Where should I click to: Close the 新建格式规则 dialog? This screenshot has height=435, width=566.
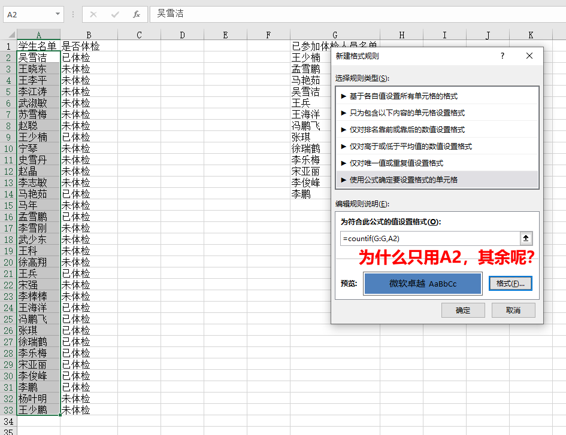pyautogui.click(x=529, y=56)
